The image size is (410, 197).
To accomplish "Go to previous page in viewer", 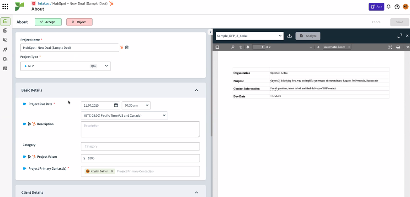I will point(240,47).
